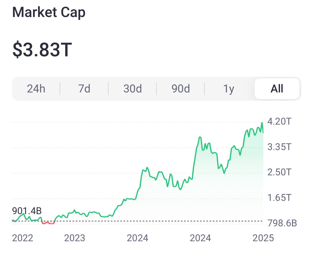
Task: Click the $3.83T market cap value
Action: 42,50
